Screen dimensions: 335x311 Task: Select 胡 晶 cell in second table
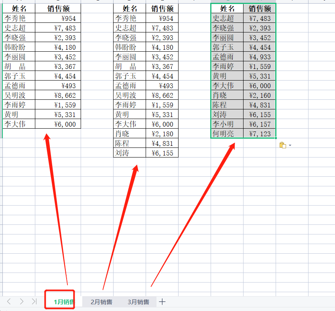130,66
